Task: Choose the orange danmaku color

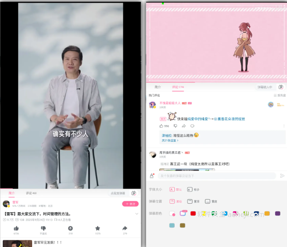Action: [267, 213]
